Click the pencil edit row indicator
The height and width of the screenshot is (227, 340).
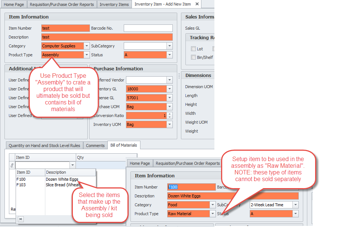tap(12, 165)
